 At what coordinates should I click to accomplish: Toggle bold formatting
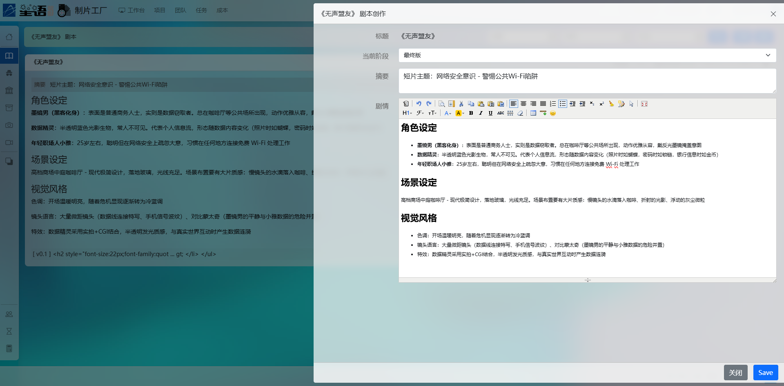click(471, 113)
